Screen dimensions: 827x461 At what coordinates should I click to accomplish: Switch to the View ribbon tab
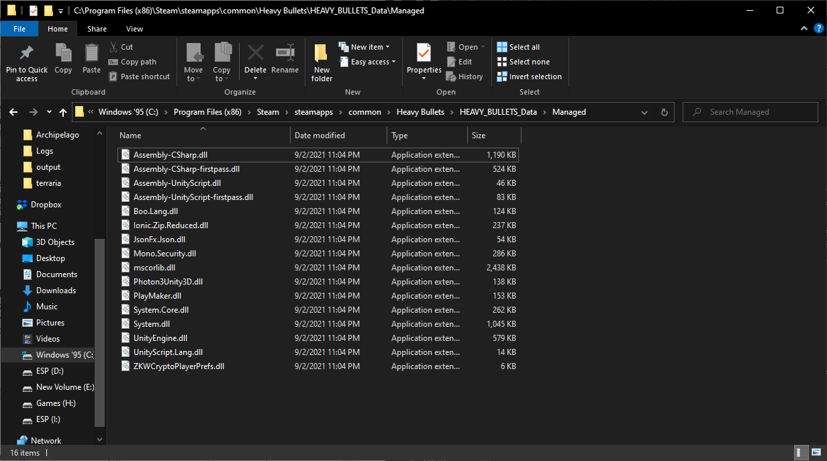[134, 29]
